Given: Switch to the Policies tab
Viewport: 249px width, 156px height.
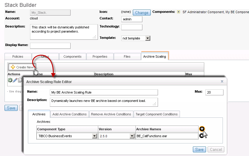Looking at the screenshot, I should pos(18,56).
